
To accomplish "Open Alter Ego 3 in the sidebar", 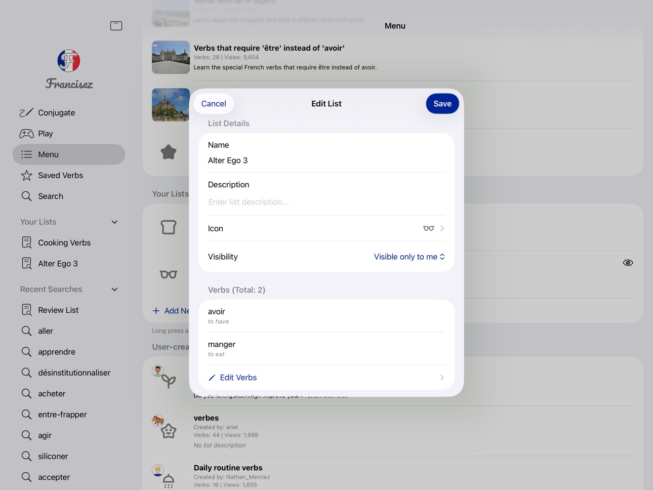I will (x=69, y=263).
